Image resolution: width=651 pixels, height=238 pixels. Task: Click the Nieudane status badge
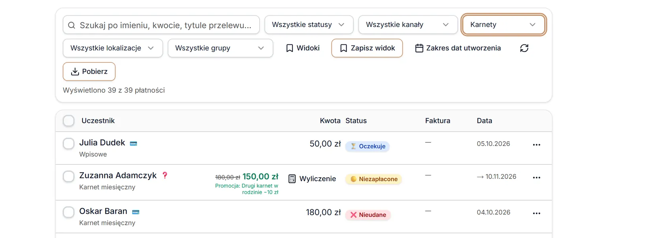368,215
